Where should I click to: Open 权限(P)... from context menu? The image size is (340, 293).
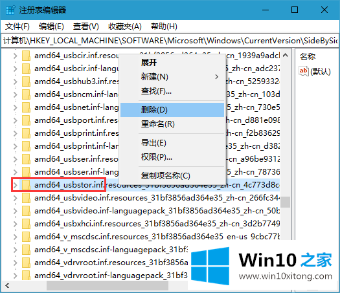point(172,157)
